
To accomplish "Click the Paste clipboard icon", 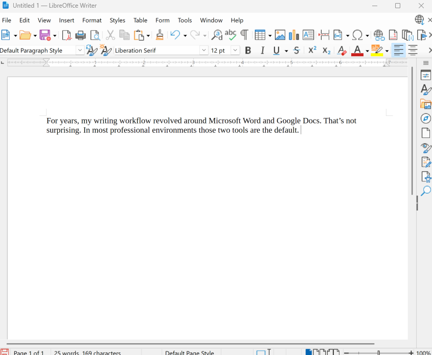I will 139,35.
